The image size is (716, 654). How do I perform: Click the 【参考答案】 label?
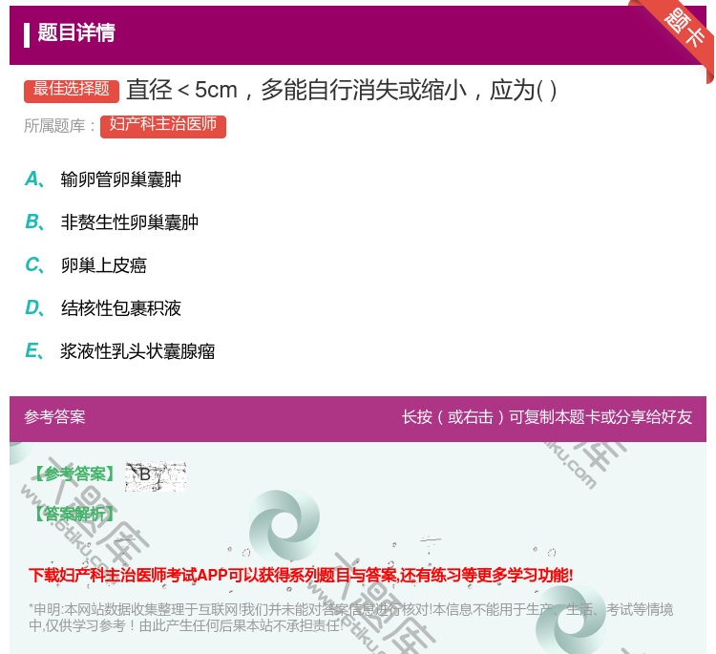click(x=74, y=475)
